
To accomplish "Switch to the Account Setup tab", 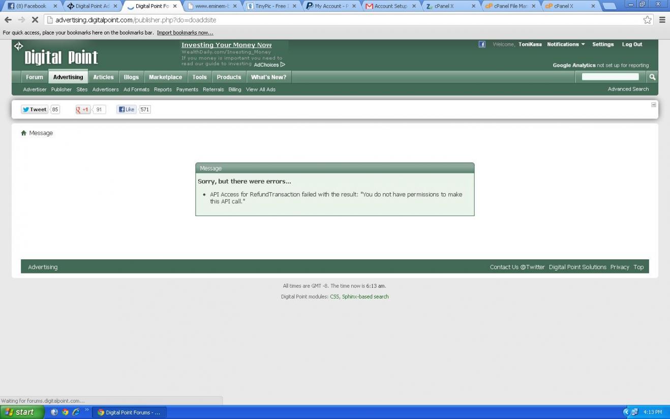I will pos(391,6).
